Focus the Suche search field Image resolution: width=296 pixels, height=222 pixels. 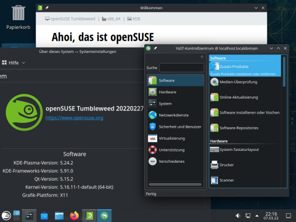181,68
